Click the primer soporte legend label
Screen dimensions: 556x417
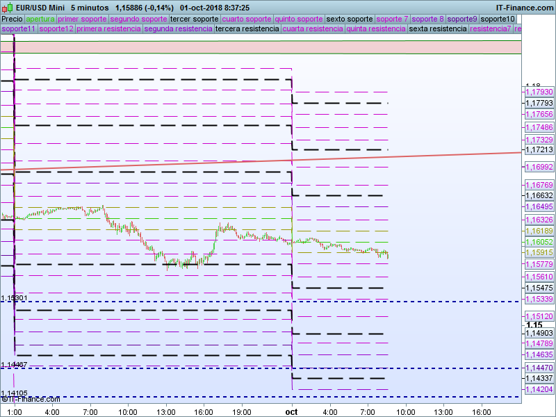click(x=83, y=19)
